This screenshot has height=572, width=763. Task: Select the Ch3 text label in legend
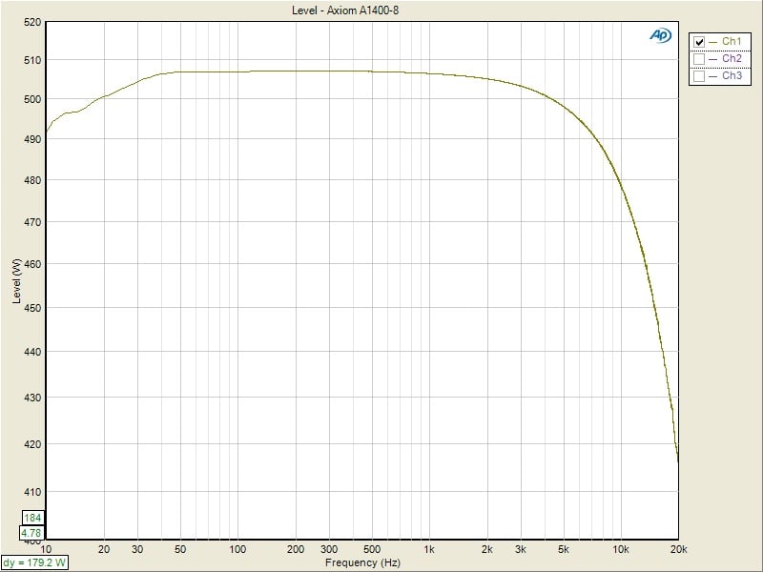(x=732, y=76)
